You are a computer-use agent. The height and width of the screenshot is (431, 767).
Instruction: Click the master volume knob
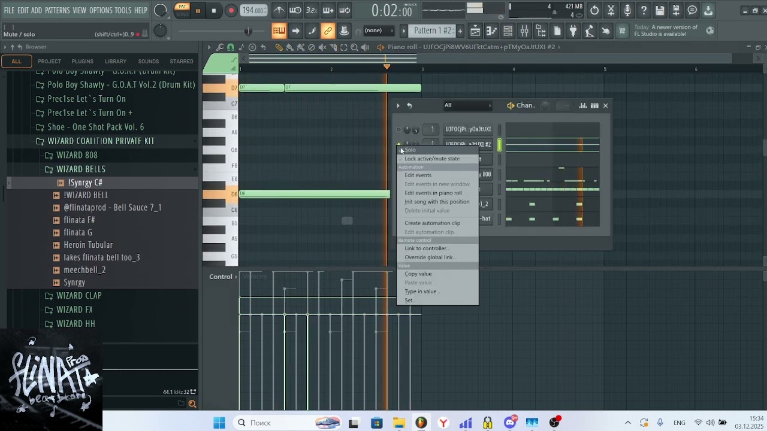(x=161, y=10)
